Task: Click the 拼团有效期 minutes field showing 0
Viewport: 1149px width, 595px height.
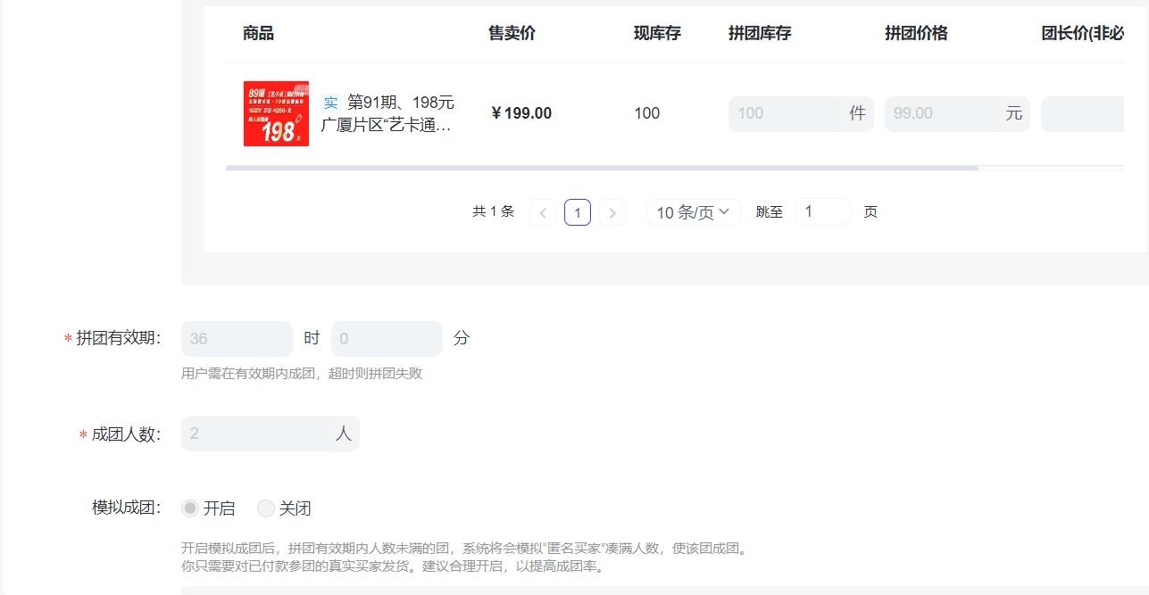Action: [387, 339]
